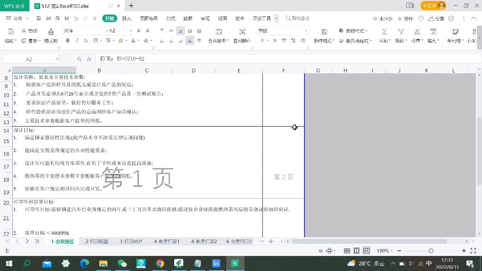Toggle bold formatting
Screen dimensions: 482x271
tap(68, 41)
